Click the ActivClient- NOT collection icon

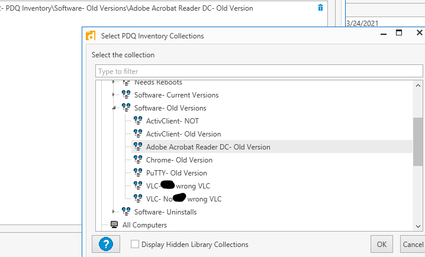coord(138,121)
